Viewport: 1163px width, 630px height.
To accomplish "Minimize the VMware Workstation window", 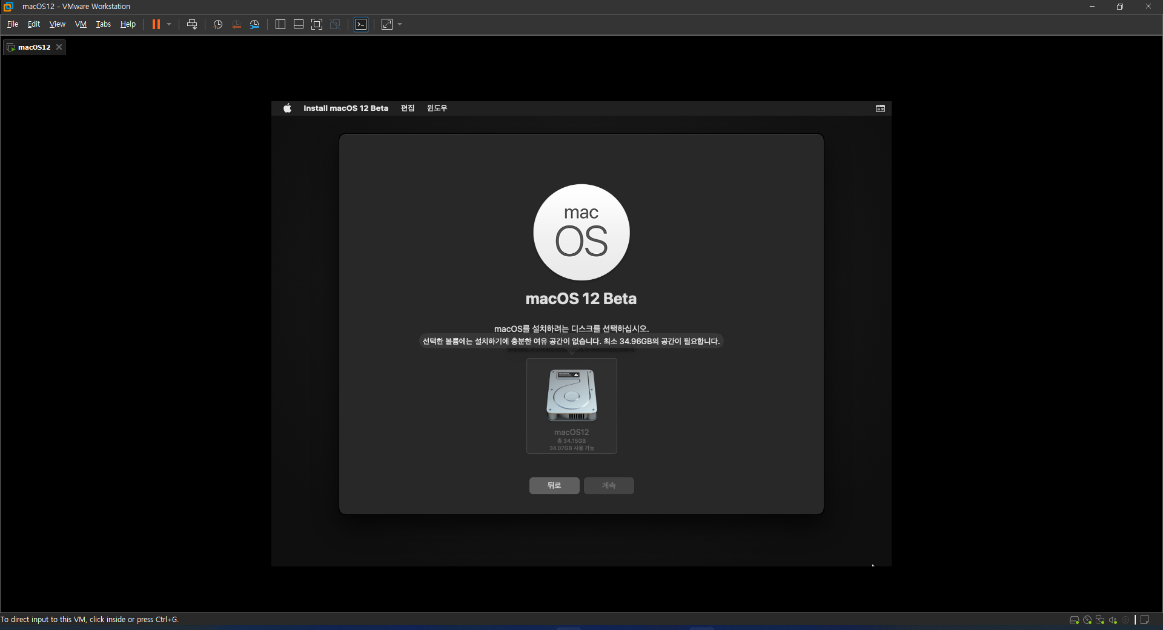I will (x=1092, y=7).
